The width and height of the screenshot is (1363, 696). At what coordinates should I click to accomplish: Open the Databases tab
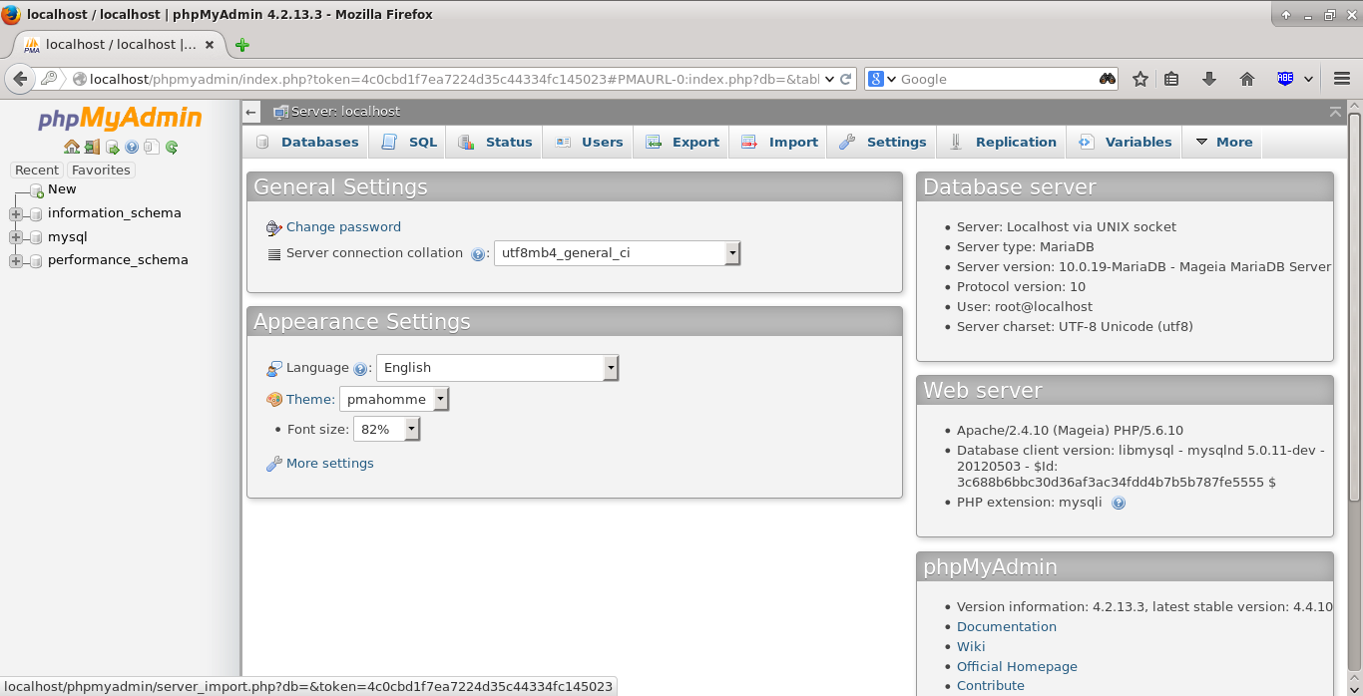pos(307,143)
